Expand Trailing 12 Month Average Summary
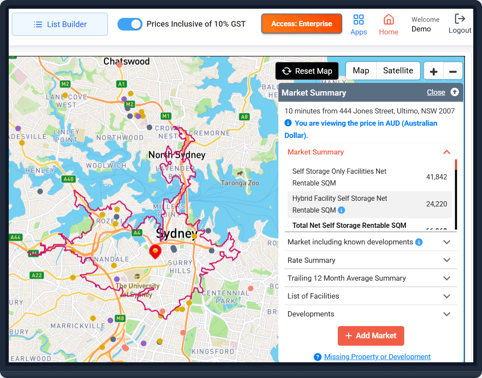Screen dimensions: 482x378 pyautogui.click(x=371, y=278)
